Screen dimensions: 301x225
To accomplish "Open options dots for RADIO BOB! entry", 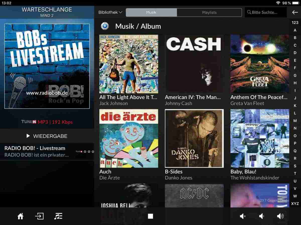I will [89, 151].
